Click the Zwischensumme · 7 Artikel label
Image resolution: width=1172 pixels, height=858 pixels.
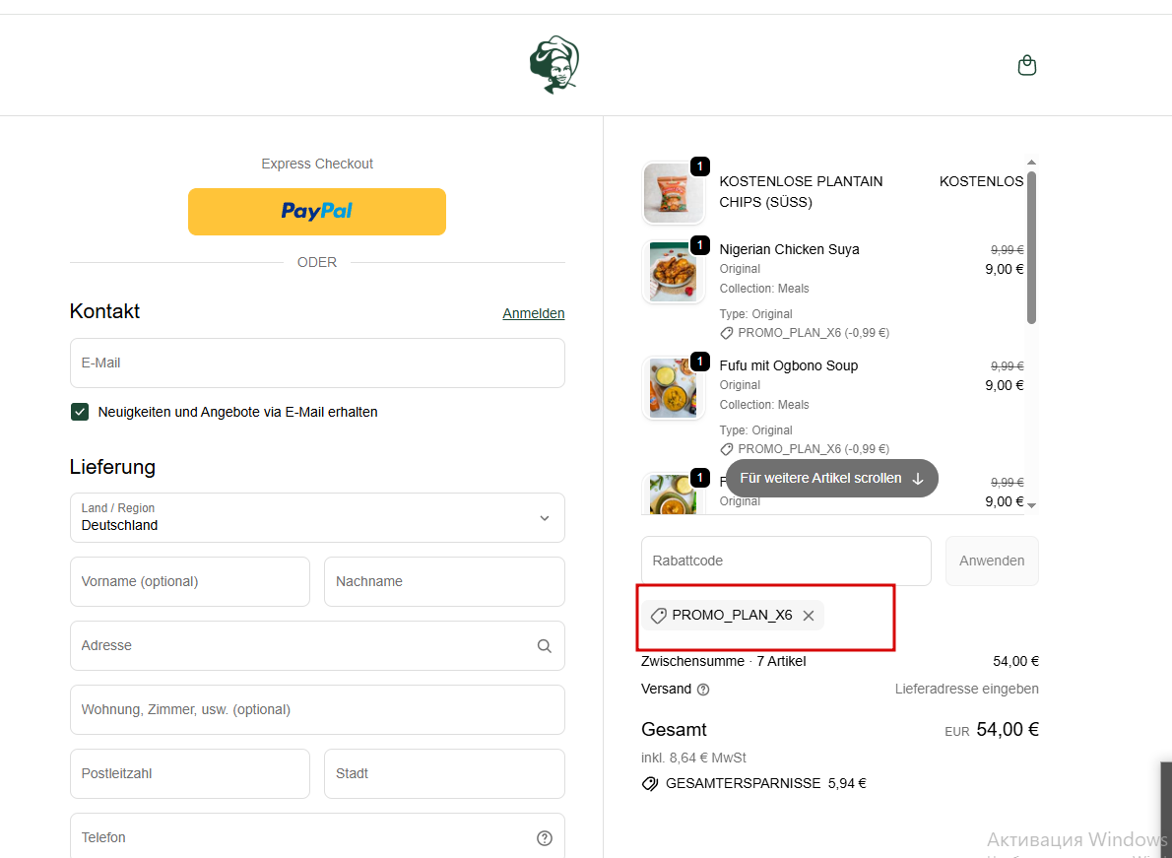point(724,661)
